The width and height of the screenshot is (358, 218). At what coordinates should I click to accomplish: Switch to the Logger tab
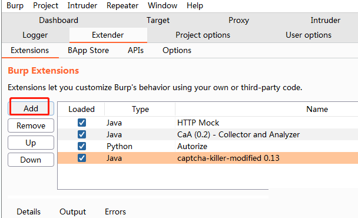(x=35, y=35)
